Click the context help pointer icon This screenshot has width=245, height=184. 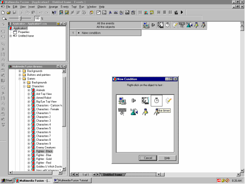54,12
